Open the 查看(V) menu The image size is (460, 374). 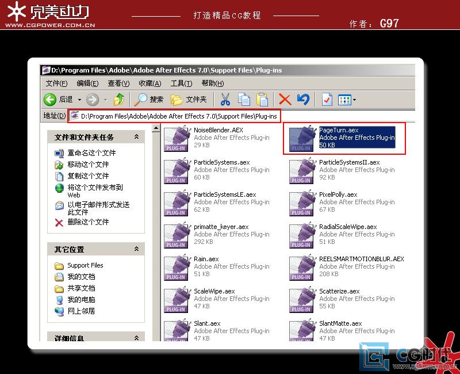point(118,83)
